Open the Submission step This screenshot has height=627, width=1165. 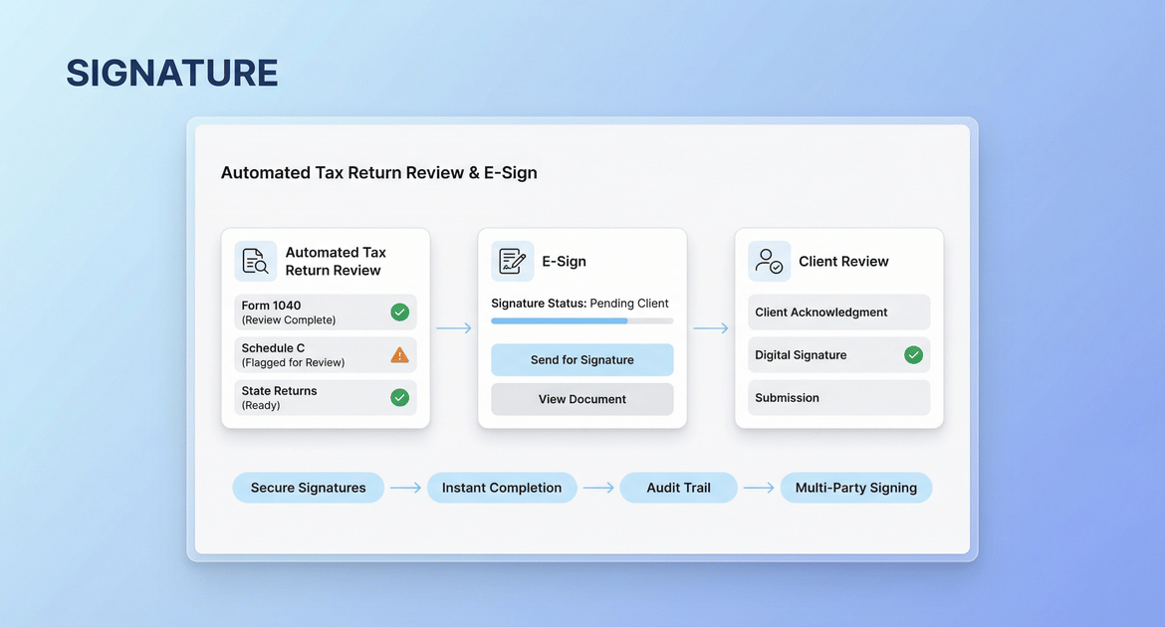point(838,398)
